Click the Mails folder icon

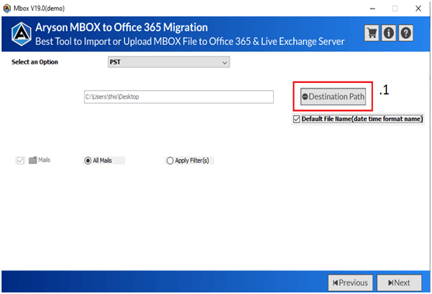[x=33, y=160]
